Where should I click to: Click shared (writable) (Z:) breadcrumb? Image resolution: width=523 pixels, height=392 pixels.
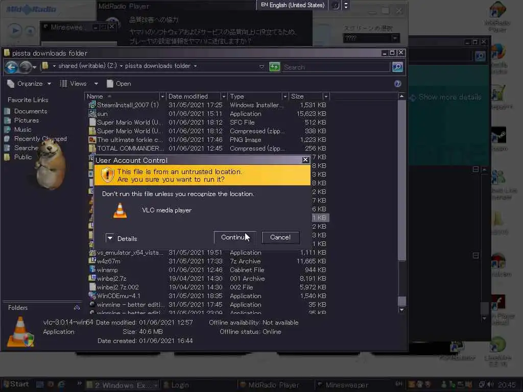click(87, 66)
